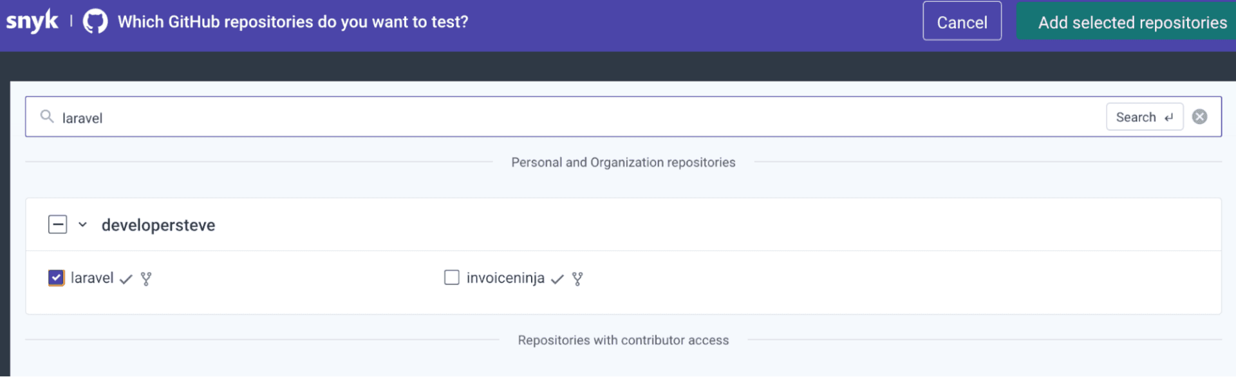1236x377 pixels.
Task: Click 'Repositories with contributor access' heading
Action: coord(623,340)
